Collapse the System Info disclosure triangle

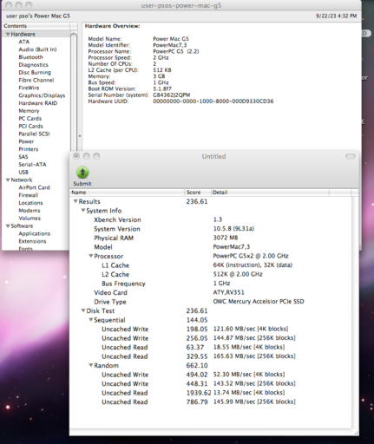tap(83, 211)
